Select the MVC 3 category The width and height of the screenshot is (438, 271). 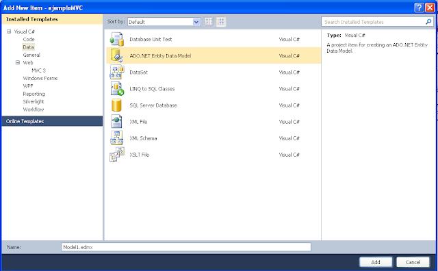click(38, 70)
